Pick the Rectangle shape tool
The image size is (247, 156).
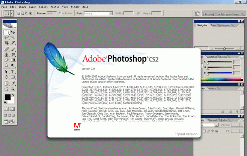pos(13,77)
